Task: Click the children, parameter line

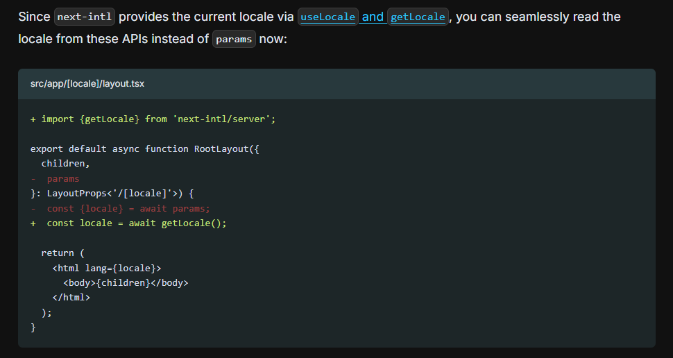Action: coord(65,164)
